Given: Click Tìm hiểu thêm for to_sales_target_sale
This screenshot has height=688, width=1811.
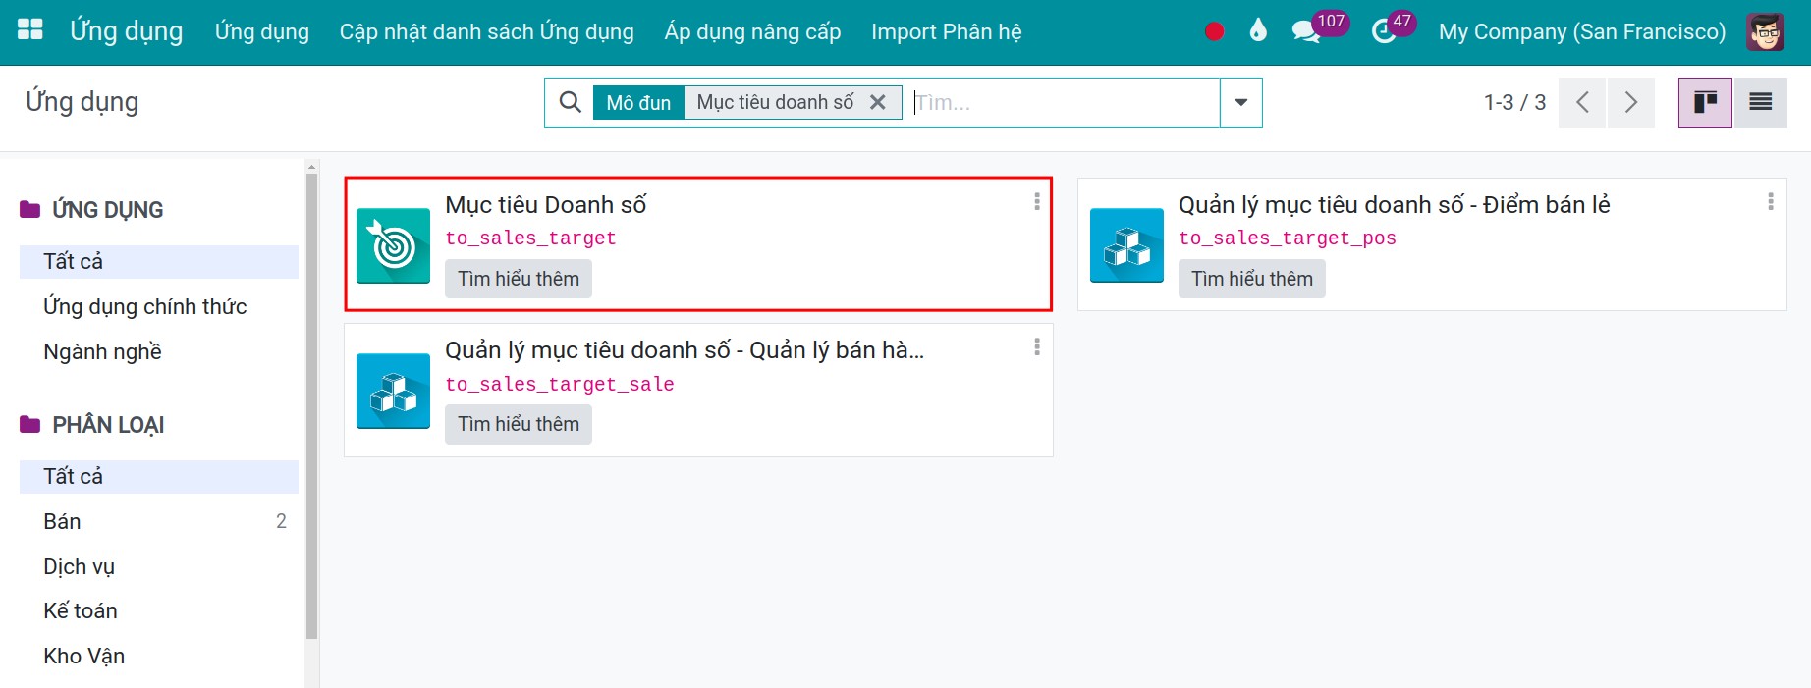Looking at the screenshot, I should pos(519,424).
